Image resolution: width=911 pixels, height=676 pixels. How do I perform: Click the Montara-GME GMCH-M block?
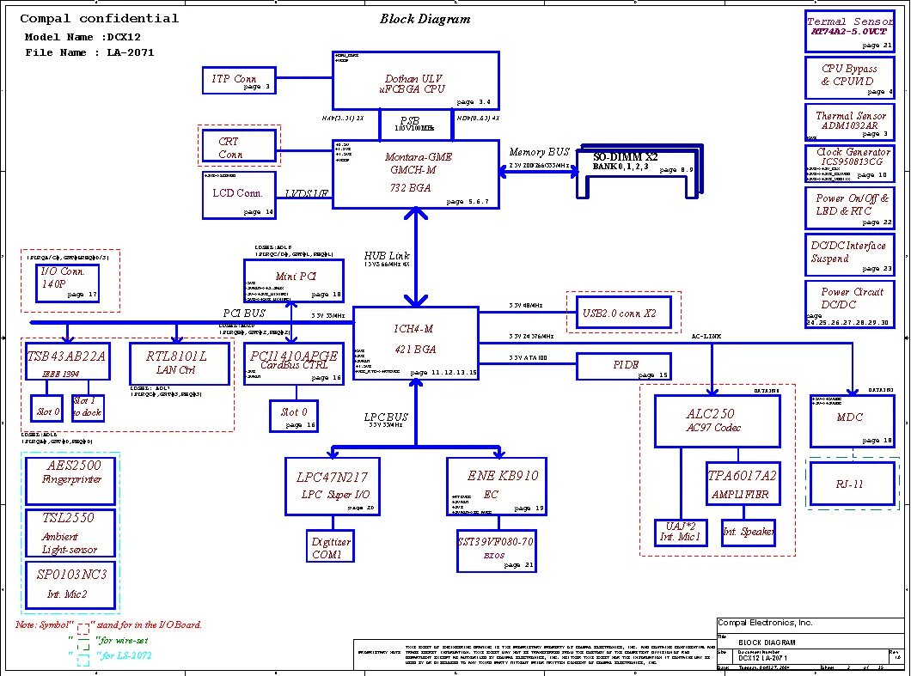(x=415, y=174)
